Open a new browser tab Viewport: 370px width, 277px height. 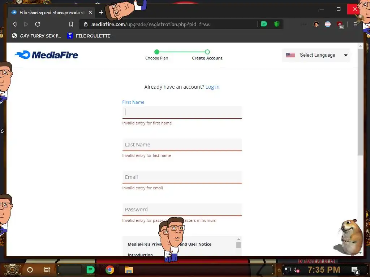[x=101, y=12]
